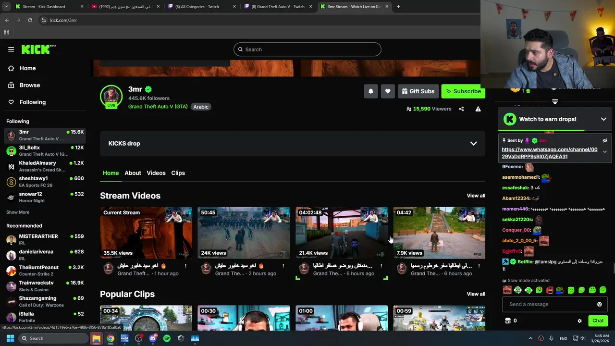Viewport: 615px width, 346px height.
Task: Open the 3mr channel avatar with LIVE badge
Action: click(x=111, y=97)
